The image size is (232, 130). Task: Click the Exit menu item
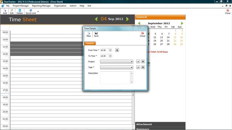89,6
